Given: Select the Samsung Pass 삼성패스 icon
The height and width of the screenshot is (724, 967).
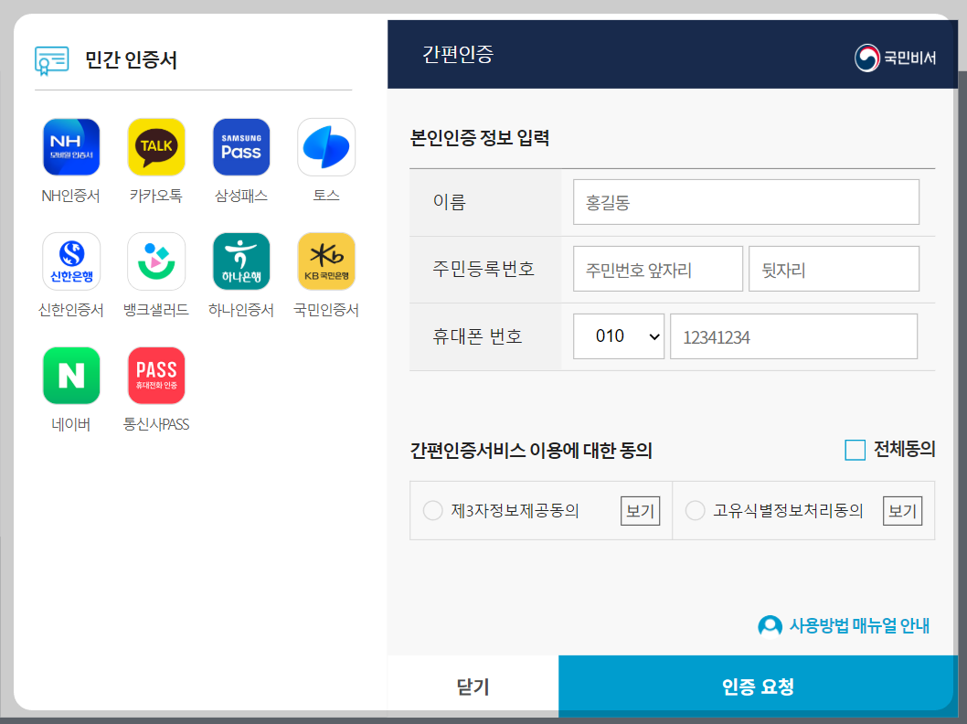Looking at the screenshot, I should pos(241,147).
